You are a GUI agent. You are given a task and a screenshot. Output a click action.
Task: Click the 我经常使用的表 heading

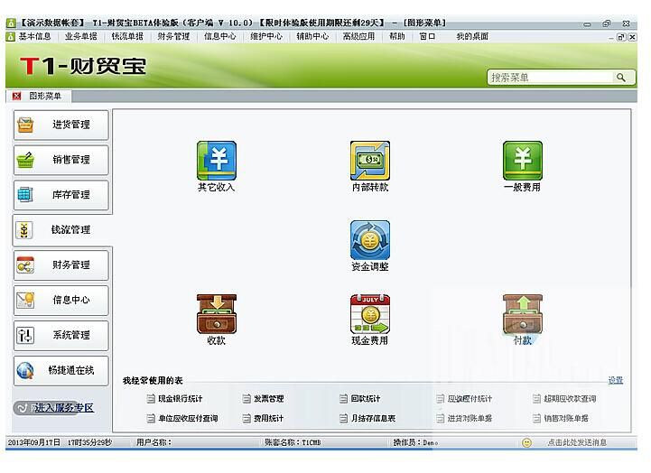point(153,380)
